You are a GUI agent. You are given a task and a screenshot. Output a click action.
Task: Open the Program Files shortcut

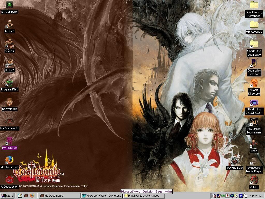tap(10, 85)
